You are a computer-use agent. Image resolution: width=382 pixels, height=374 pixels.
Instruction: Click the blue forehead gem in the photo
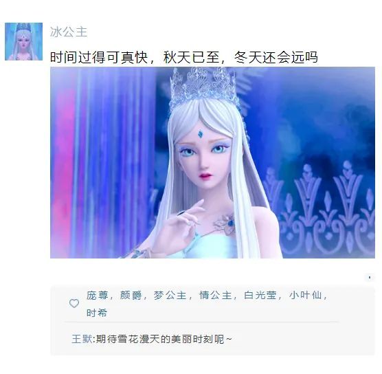pyautogui.click(x=200, y=134)
